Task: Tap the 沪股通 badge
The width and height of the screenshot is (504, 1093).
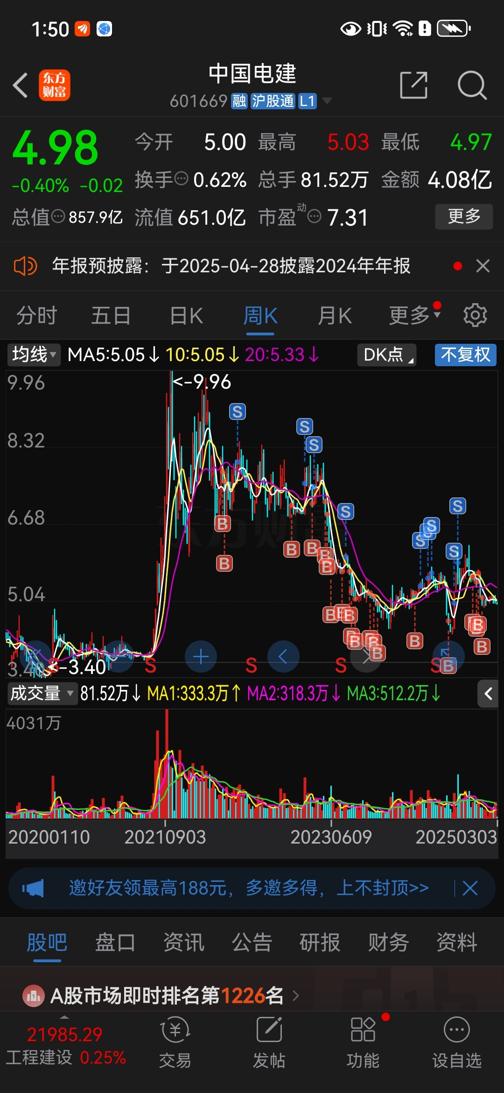Action: (x=273, y=101)
